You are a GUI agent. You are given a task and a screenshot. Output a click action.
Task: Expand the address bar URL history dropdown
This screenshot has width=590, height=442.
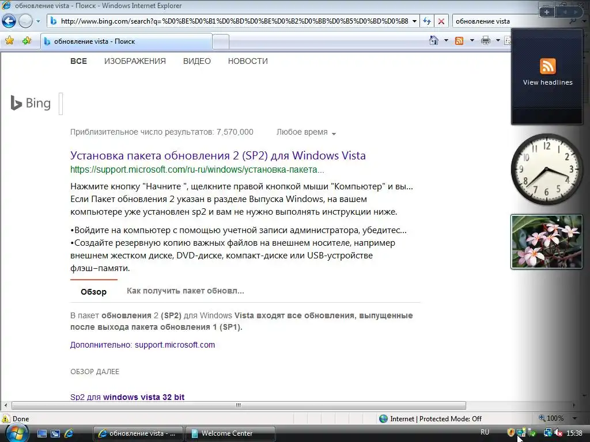point(414,21)
